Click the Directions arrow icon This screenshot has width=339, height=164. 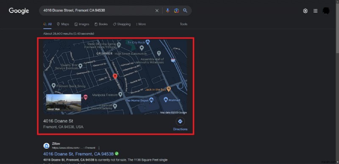tap(180, 122)
